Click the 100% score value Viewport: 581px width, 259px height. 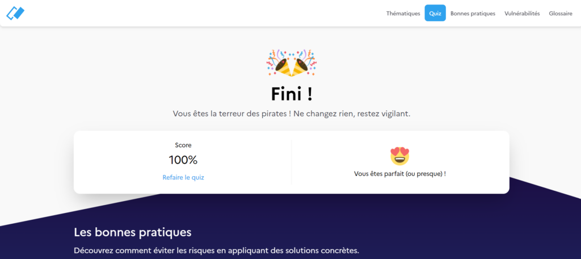coord(183,160)
